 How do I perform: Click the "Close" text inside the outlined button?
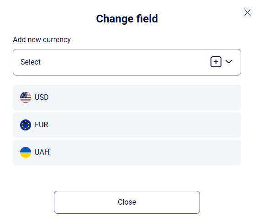[127, 202]
